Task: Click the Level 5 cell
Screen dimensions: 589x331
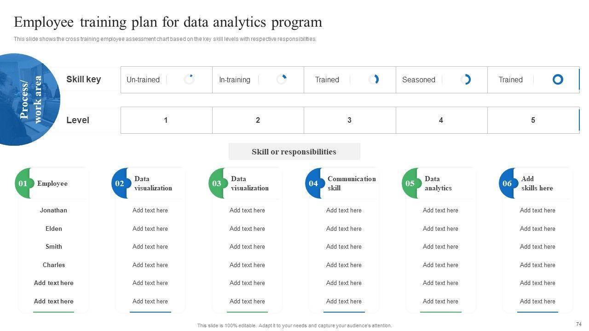Action: (x=533, y=120)
